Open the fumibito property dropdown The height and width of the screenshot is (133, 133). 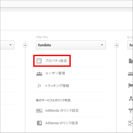click(71, 45)
